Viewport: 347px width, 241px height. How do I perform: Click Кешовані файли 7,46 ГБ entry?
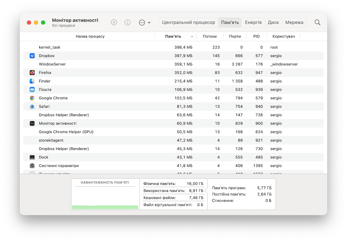click(x=173, y=198)
